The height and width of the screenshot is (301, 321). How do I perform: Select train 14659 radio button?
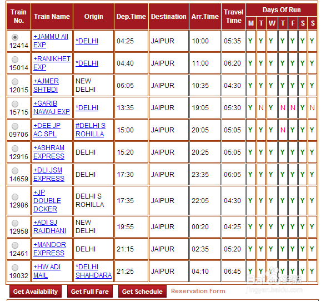coord(15,171)
